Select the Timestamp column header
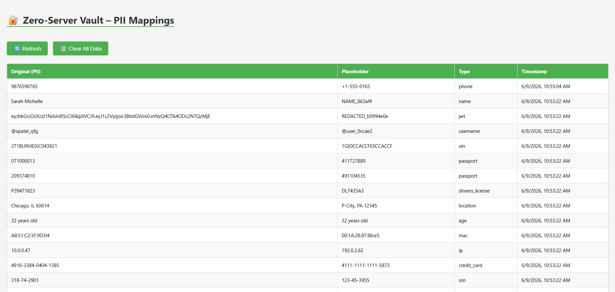615x292 pixels. tap(563, 71)
